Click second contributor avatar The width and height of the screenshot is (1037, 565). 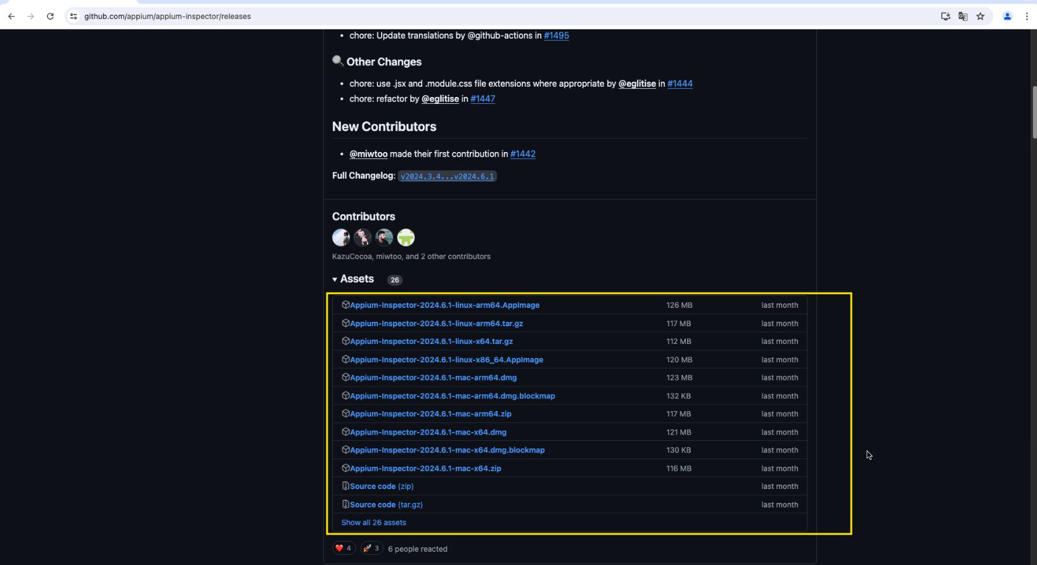click(363, 238)
